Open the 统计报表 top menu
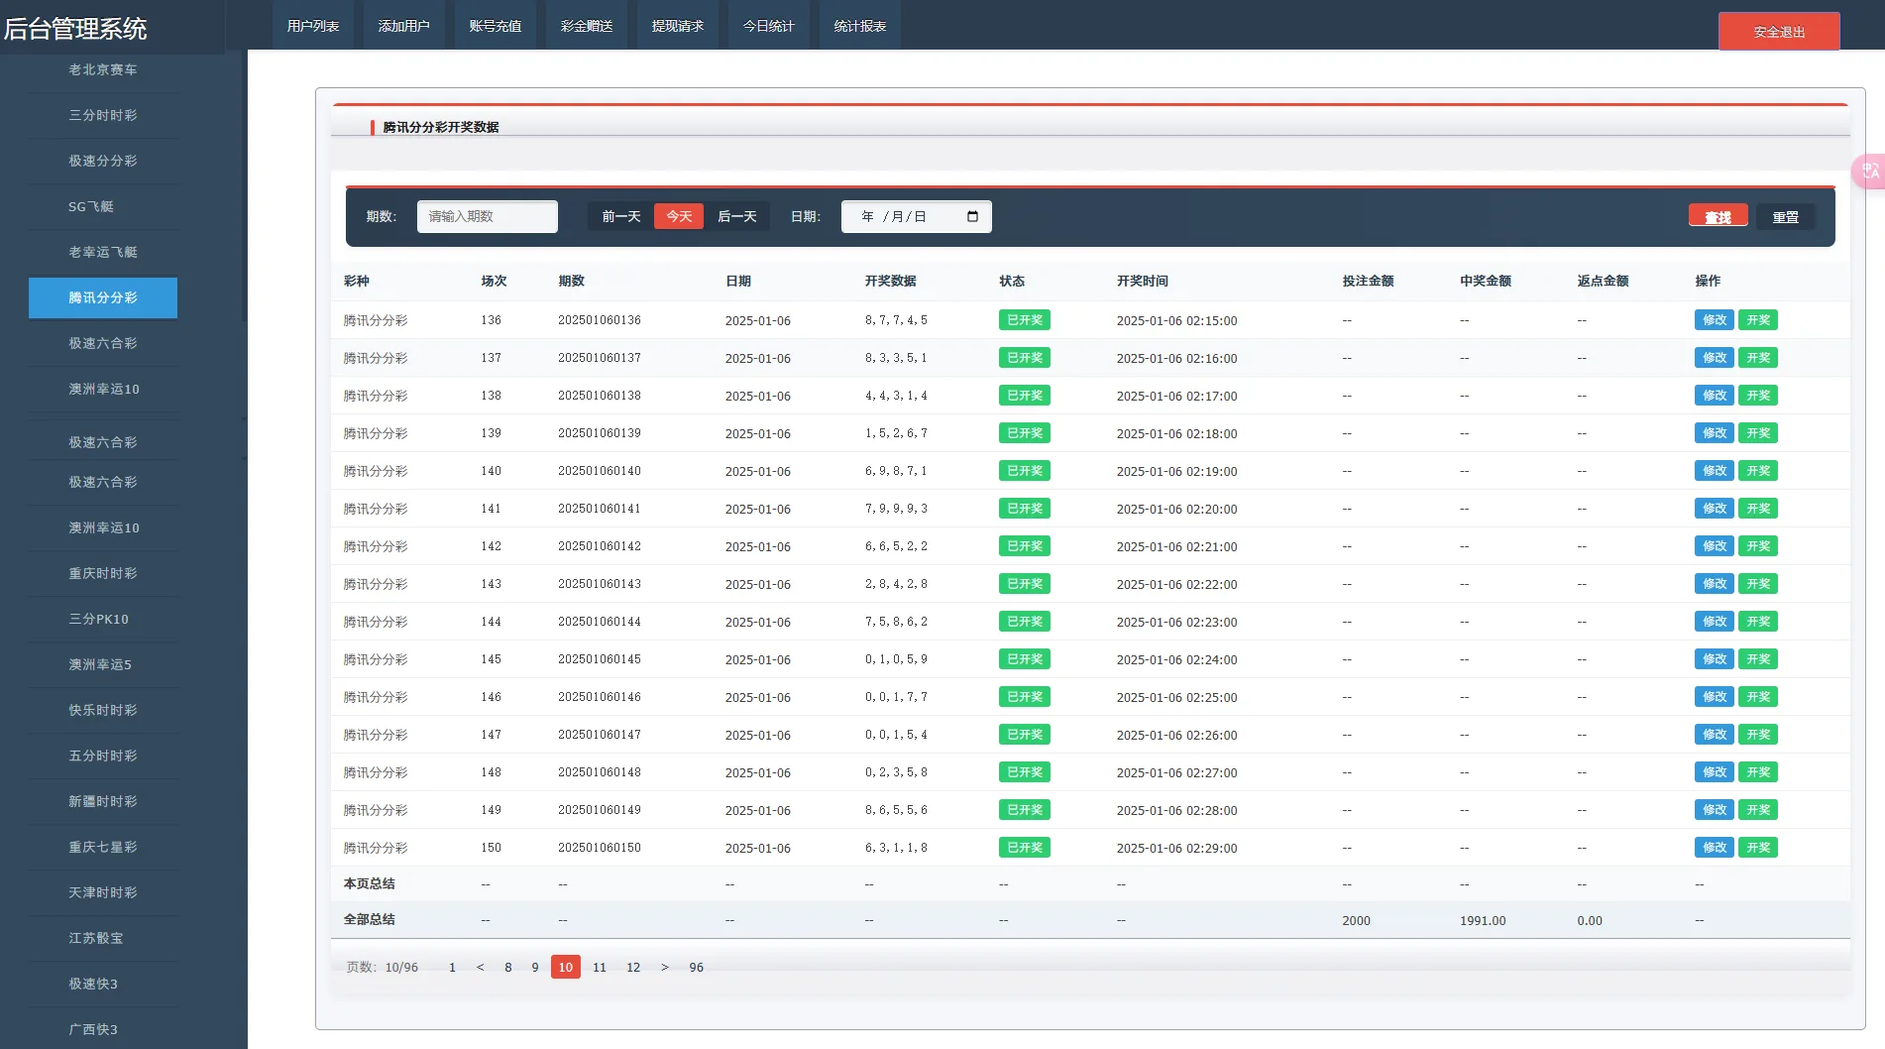This screenshot has width=1885, height=1049. [x=859, y=26]
